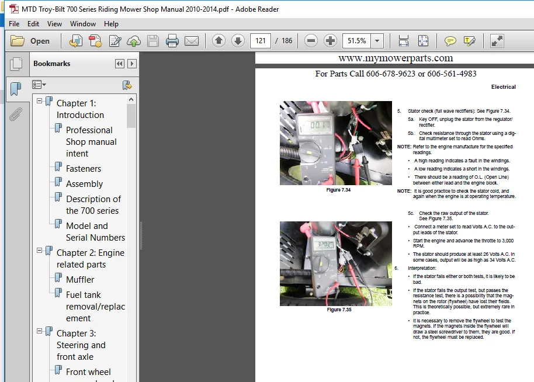
Task: Click the page number field 121
Action: pos(260,41)
